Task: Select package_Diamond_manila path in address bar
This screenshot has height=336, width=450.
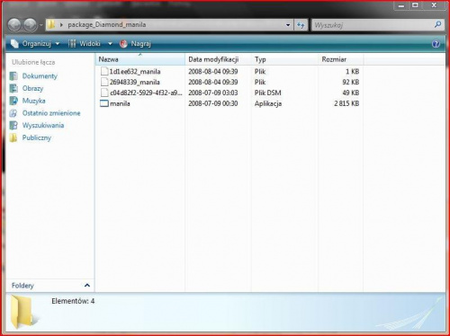Action: tap(107, 24)
